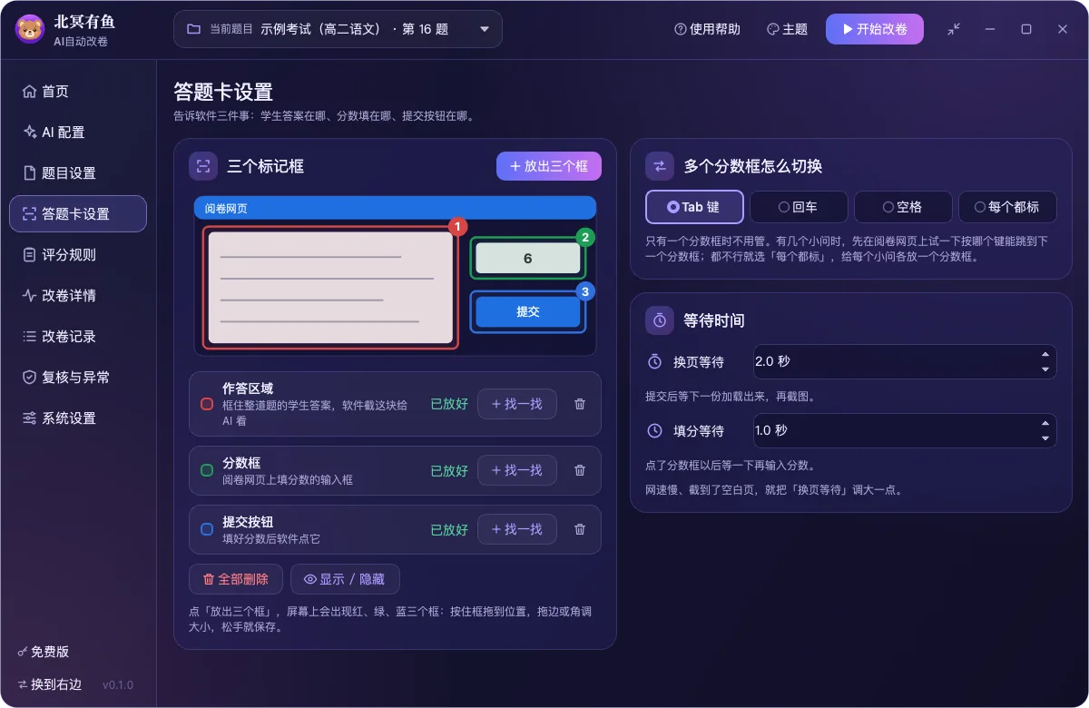The height and width of the screenshot is (708, 1089).
Task: Click the 答题卡设置 page heading
Action: pos(223,92)
